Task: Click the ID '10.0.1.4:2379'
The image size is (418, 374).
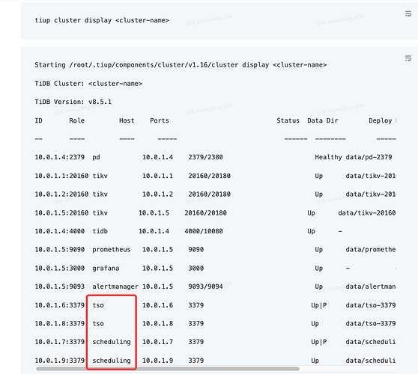Action: pyautogui.click(x=60, y=157)
